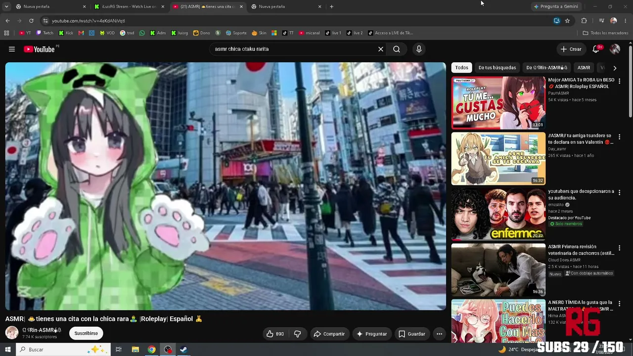633x356 pixels.
Task: Go back to previous page
Action: pyautogui.click(x=7, y=21)
